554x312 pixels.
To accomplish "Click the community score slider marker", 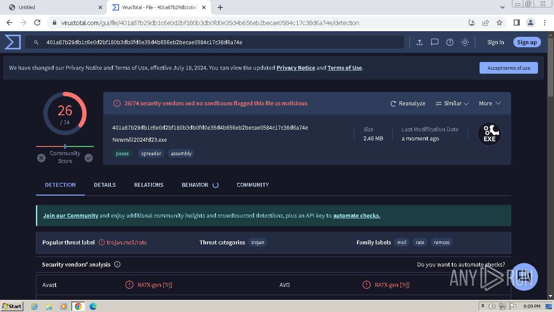I will [65, 146].
